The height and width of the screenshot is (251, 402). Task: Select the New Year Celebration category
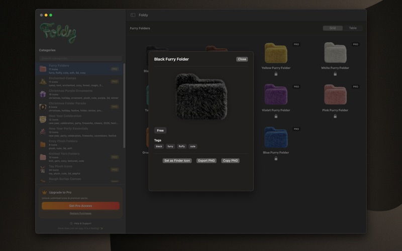click(79, 119)
